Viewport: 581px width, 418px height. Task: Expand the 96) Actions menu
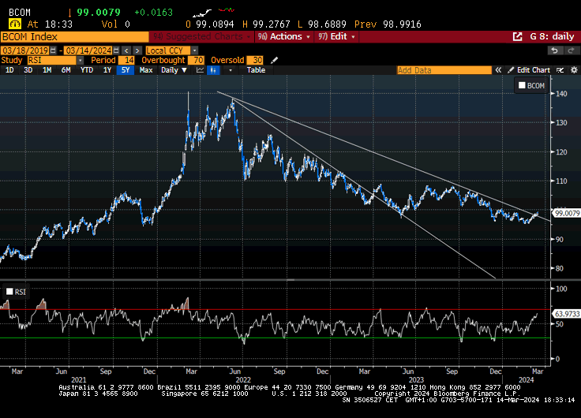pos(284,36)
